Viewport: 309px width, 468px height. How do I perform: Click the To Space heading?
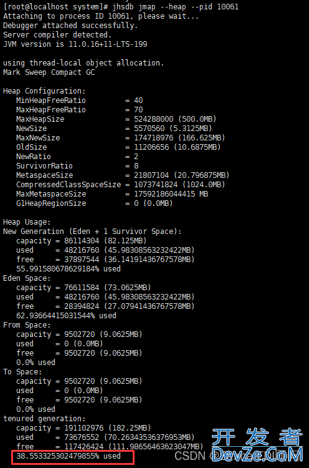(22, 372)
